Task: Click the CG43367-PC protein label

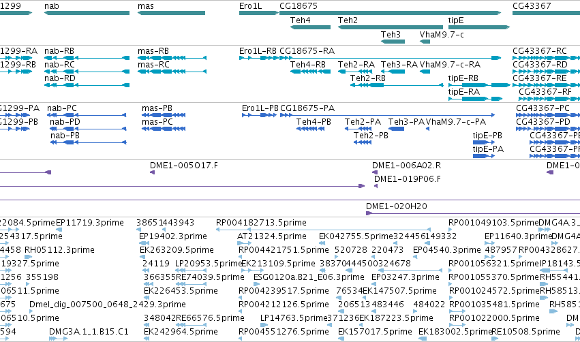Action: pos(543,108)
